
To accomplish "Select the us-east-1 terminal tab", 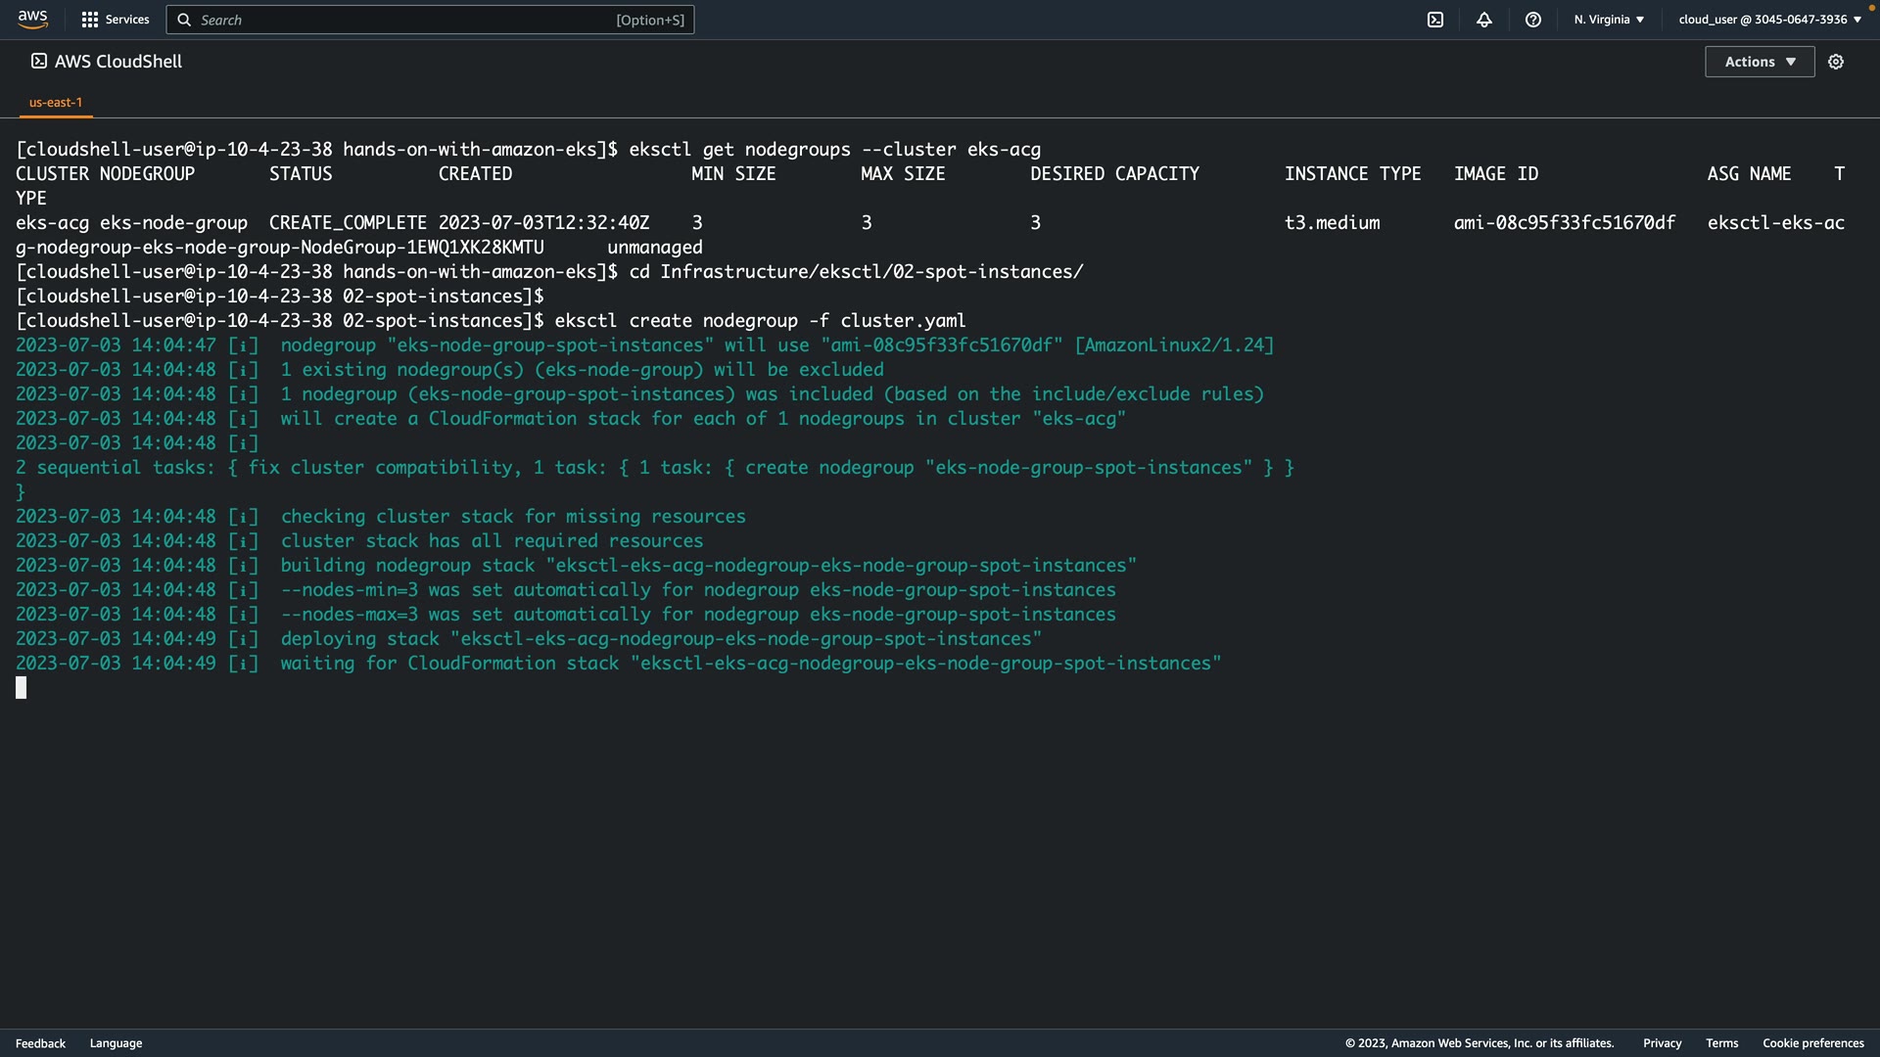I will (x=56, y=102).
